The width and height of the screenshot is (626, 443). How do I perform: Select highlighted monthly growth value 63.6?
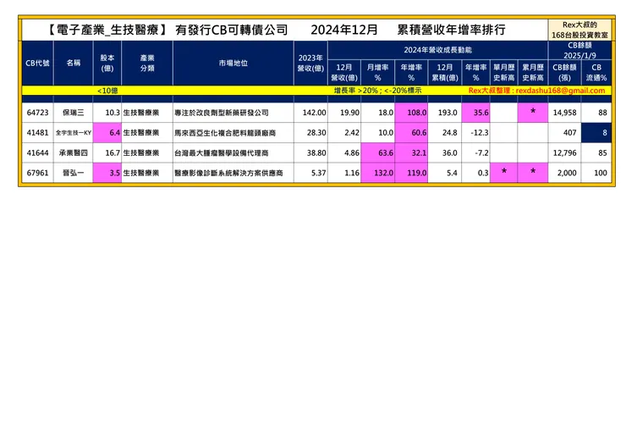point(377,152)
